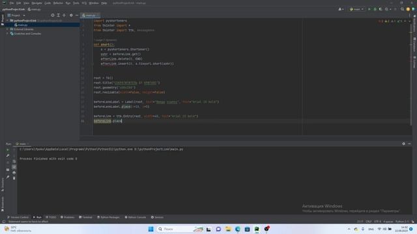
Task: Click the pythonProjectLink breadcrumb
Action: tap(13, 9)
